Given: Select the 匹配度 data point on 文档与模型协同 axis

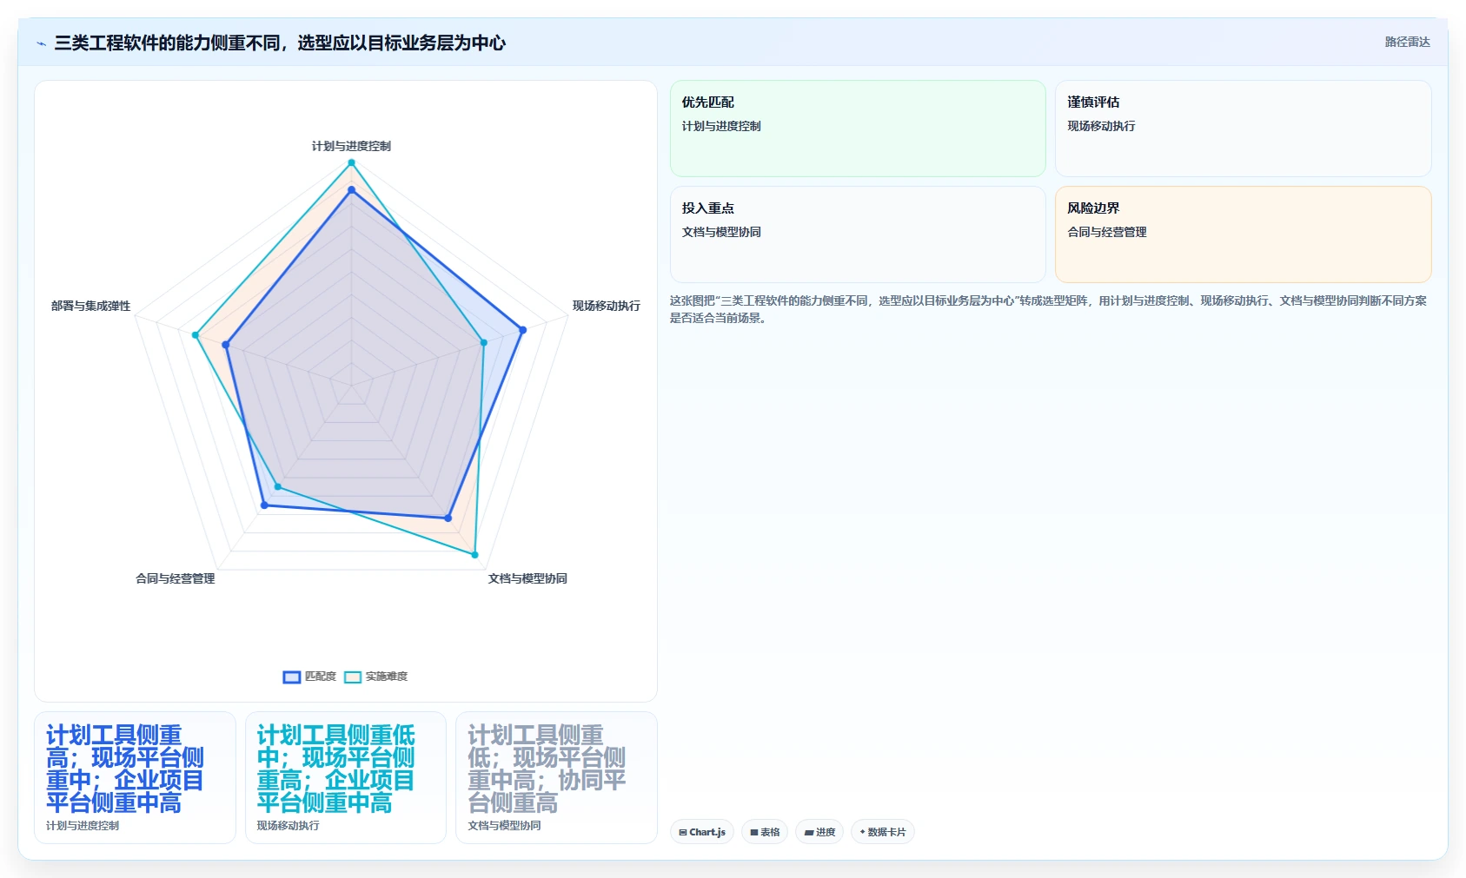Looking at the screenshot, I should tap(448, 518).
